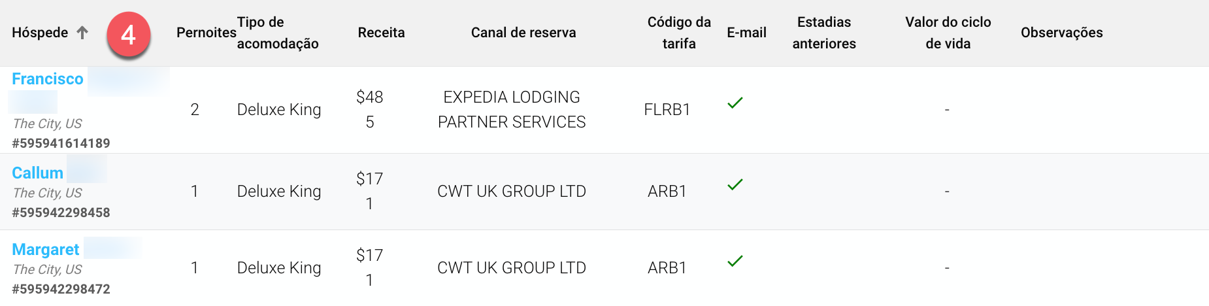Sort by Canal de reserva header
This screenshot has height=306, width=1209.
[523, 33]
